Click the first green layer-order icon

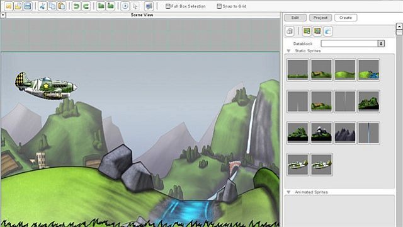click(101, 6)
